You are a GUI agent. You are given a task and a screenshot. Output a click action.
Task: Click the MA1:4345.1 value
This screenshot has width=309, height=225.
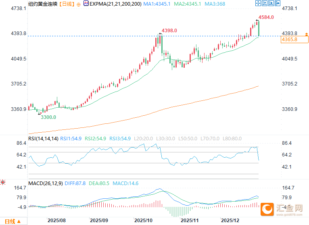point(157,4)
